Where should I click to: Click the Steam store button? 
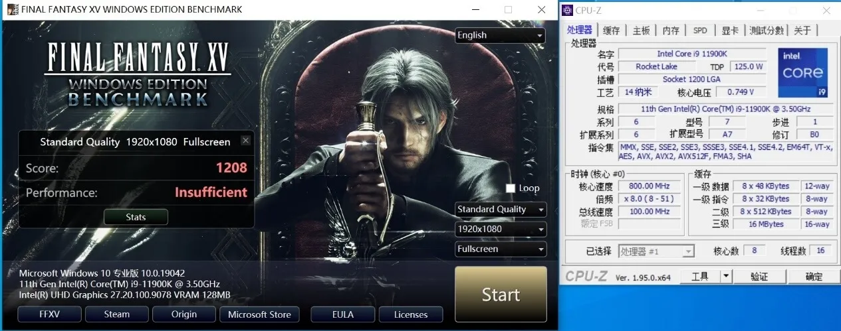click(x=116, y=314)
